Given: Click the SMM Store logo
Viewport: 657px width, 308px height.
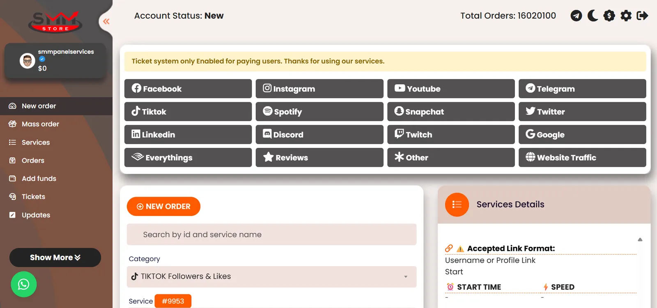Looking at the screenshot, I should [55, 22].
